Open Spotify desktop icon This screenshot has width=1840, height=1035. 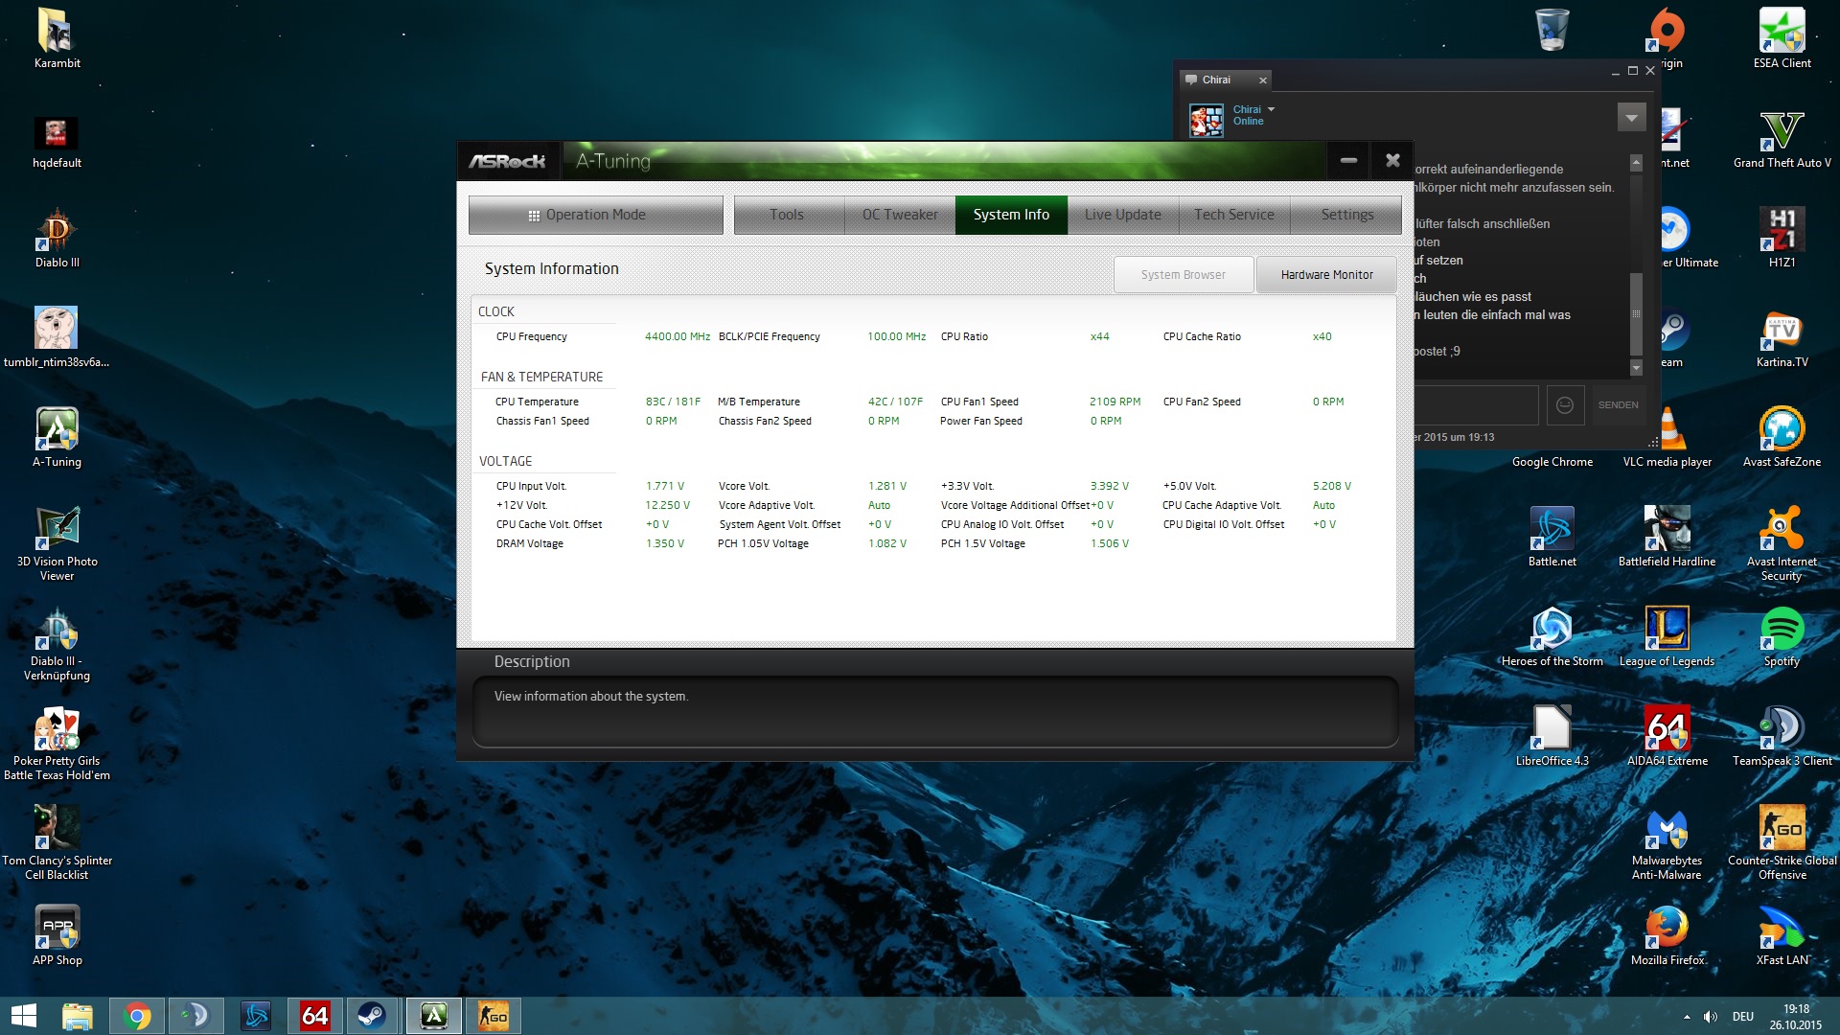click(x=1782, y=631)
